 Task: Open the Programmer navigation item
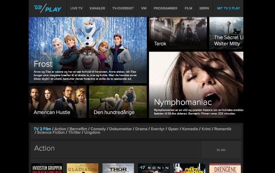pos(165,8)
